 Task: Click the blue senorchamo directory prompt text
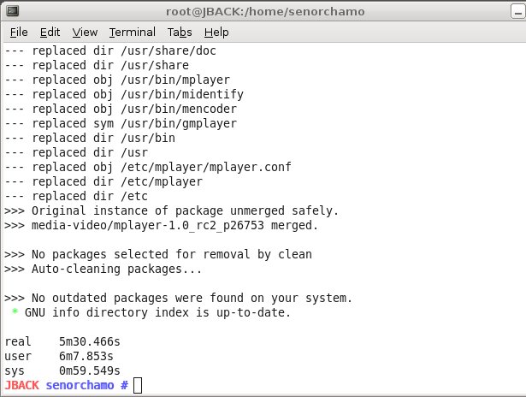click(80, 385)
